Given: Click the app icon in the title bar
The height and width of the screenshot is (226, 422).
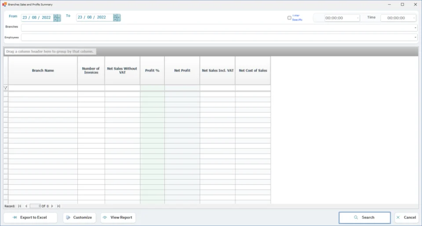Looking at the screenshot, I should point(4,4).
